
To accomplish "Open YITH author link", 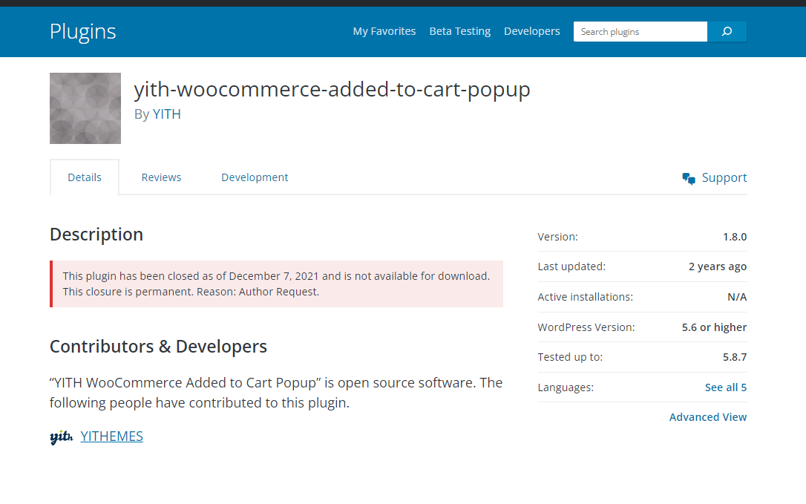I will click(166, 114).
